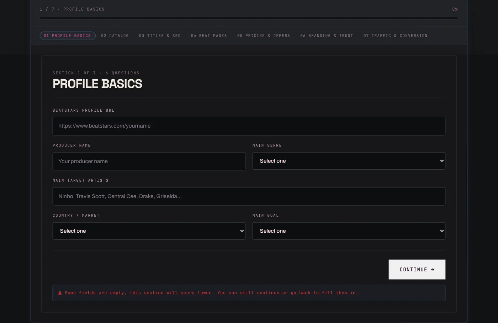Focus the BeatStars profile URL field
Screen dimensions: 498x323
point(249,126)
